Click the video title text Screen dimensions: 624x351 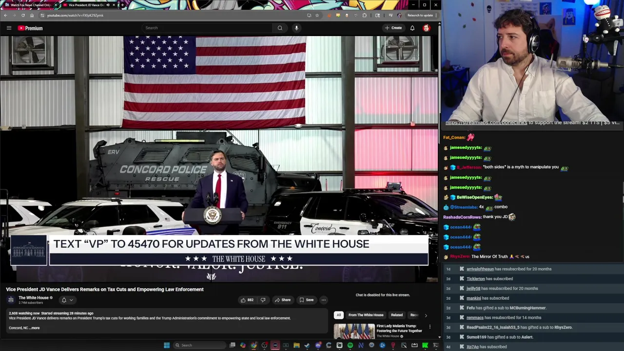tap(105, 290)
